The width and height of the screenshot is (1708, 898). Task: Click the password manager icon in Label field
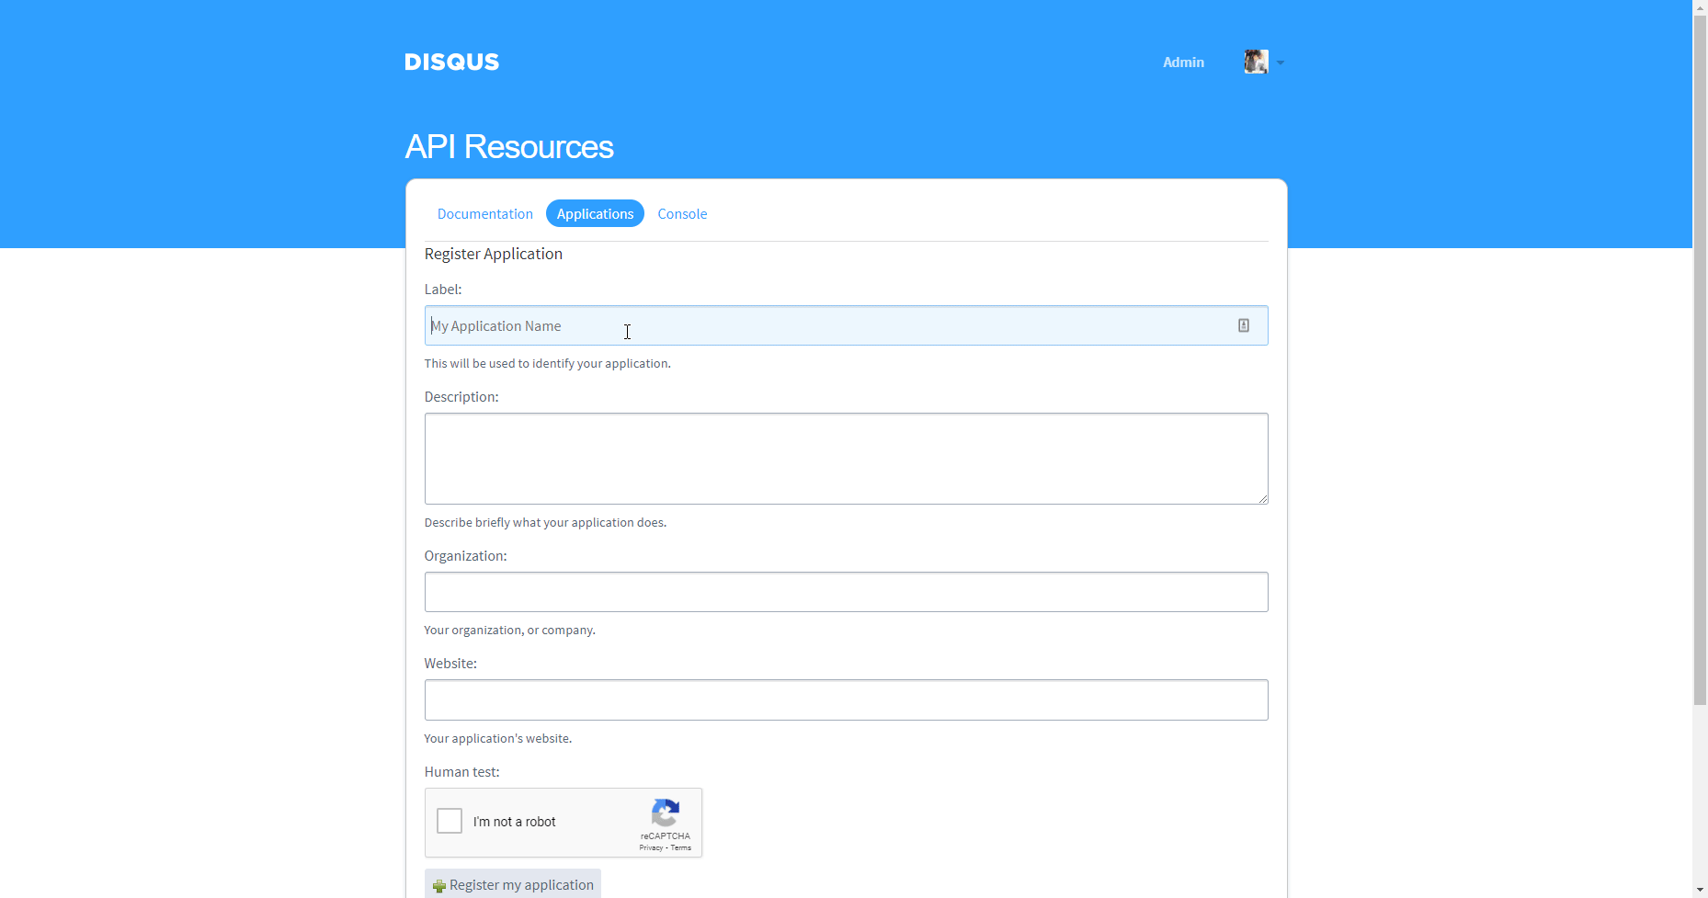point(1244,324)
